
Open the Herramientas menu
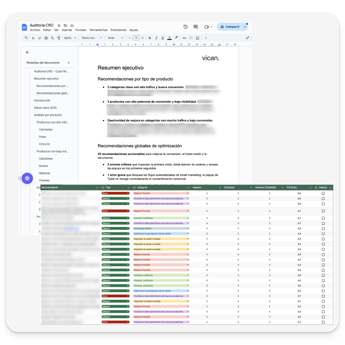pyautogui.click(x=98, y=30)
